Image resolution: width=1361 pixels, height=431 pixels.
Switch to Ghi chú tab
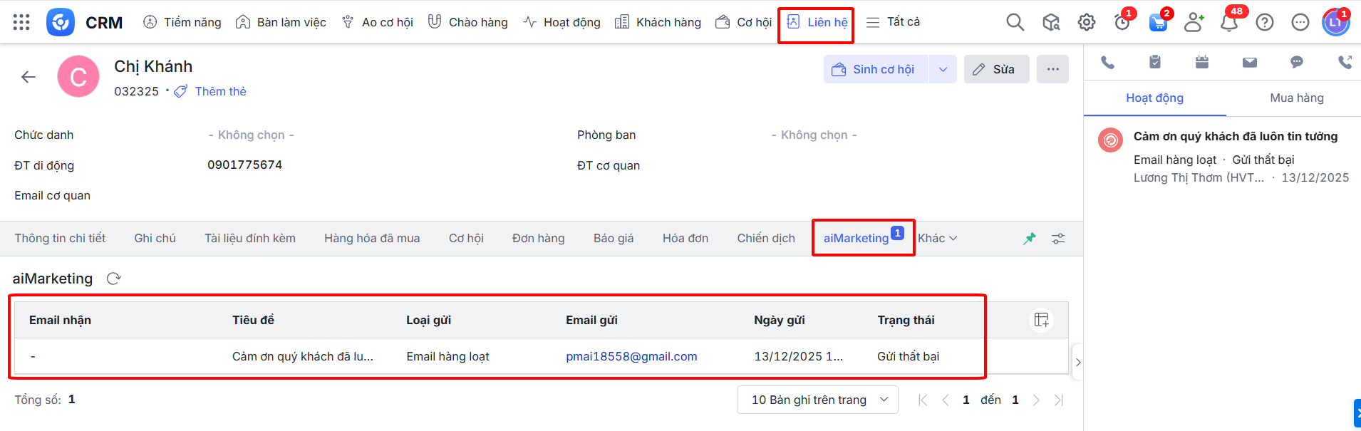coord(155,238)
